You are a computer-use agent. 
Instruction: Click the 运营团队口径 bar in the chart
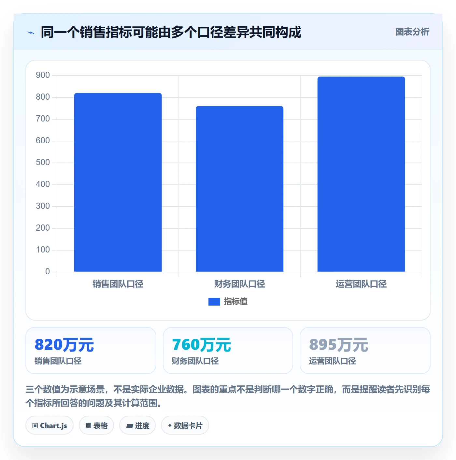point(361,174)
